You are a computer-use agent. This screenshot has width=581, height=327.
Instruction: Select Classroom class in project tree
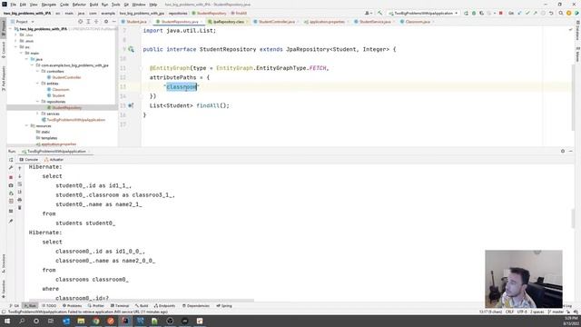pyautogui.click(x=58, y=89)
